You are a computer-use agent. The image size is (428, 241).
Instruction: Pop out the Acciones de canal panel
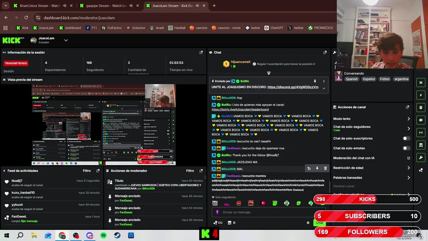pos(407,107)
